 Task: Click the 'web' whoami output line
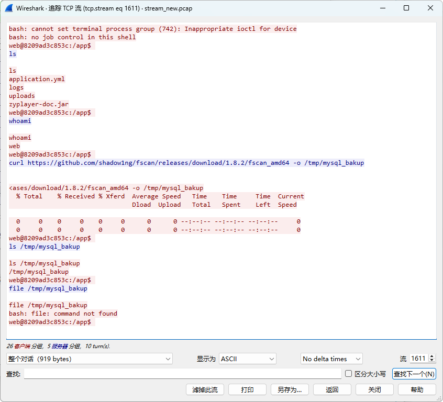[x=15, y=146]
